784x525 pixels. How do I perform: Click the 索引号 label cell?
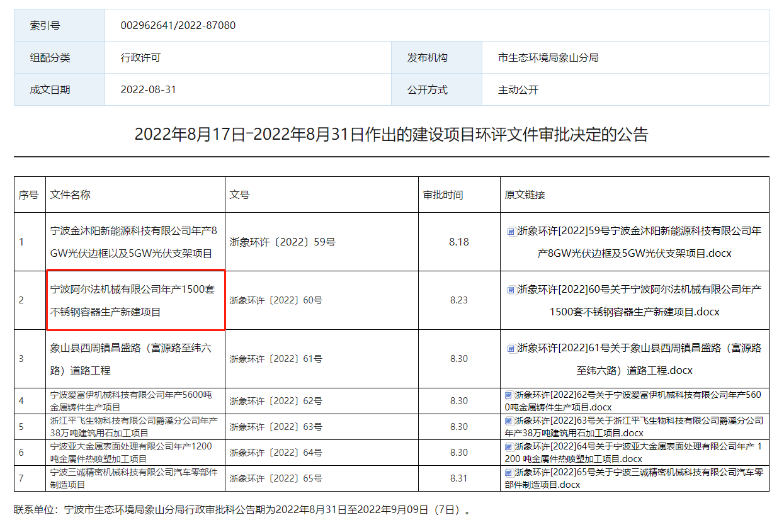pos(59,25)
